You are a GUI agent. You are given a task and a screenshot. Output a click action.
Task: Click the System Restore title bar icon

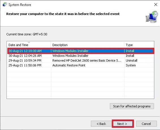coord(5,5)
